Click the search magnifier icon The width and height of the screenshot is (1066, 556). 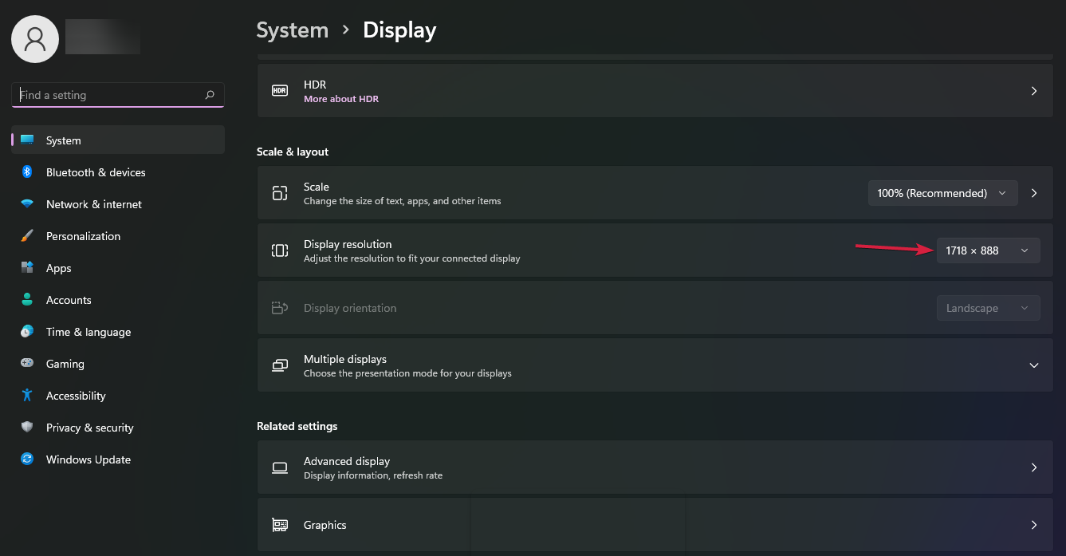210,95
